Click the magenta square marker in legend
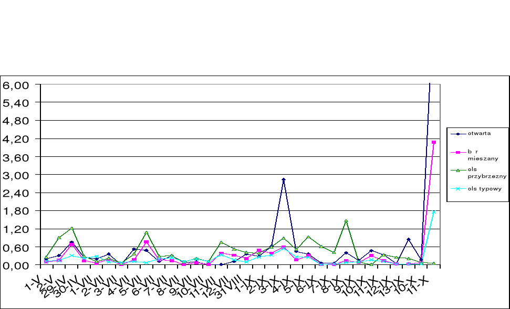 (x=459, y=152)
